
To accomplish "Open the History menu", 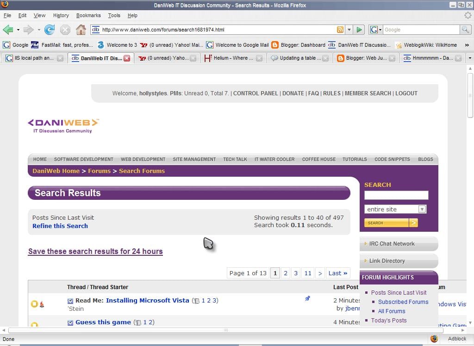I will [x=61, y=15].
